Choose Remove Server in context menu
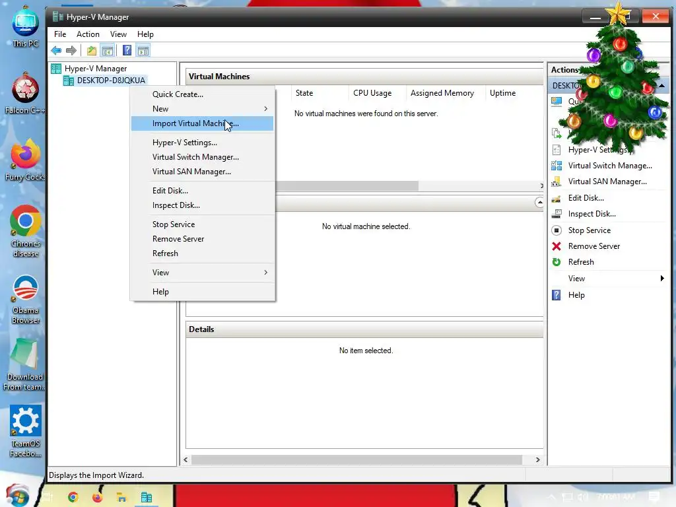This screenshot has width=676, height=507. click(202, 239)
